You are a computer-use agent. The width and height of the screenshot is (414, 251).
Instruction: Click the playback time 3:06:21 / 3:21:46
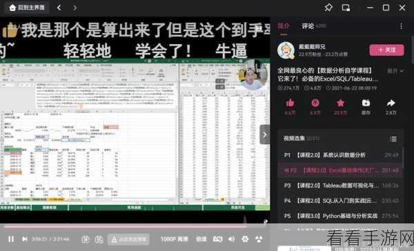point(50,239)
